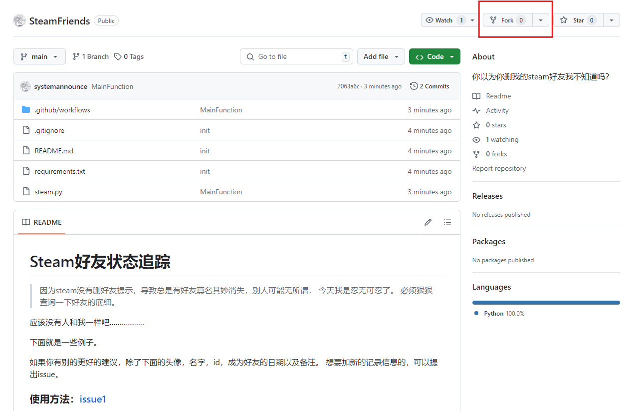Open the .github/workflows folder
The image size is (642, 411).
click(62, 110)
